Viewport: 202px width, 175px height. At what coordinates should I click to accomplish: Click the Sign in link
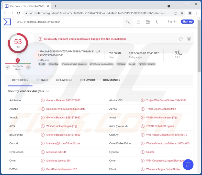tap(172, 22)
